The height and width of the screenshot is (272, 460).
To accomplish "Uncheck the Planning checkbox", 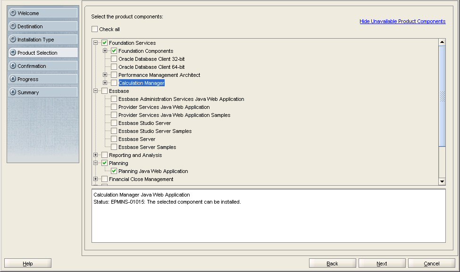I will click(104, 163).
